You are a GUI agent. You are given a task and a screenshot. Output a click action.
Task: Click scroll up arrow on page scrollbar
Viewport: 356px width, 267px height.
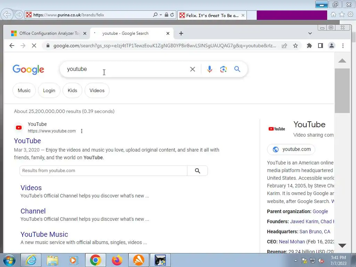click(342, 60)
